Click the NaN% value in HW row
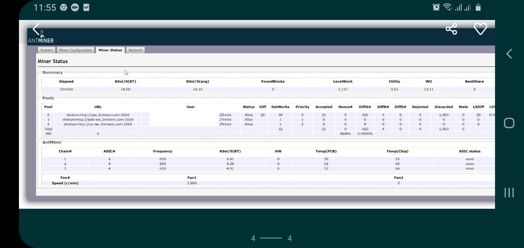 tap(345, 134)
